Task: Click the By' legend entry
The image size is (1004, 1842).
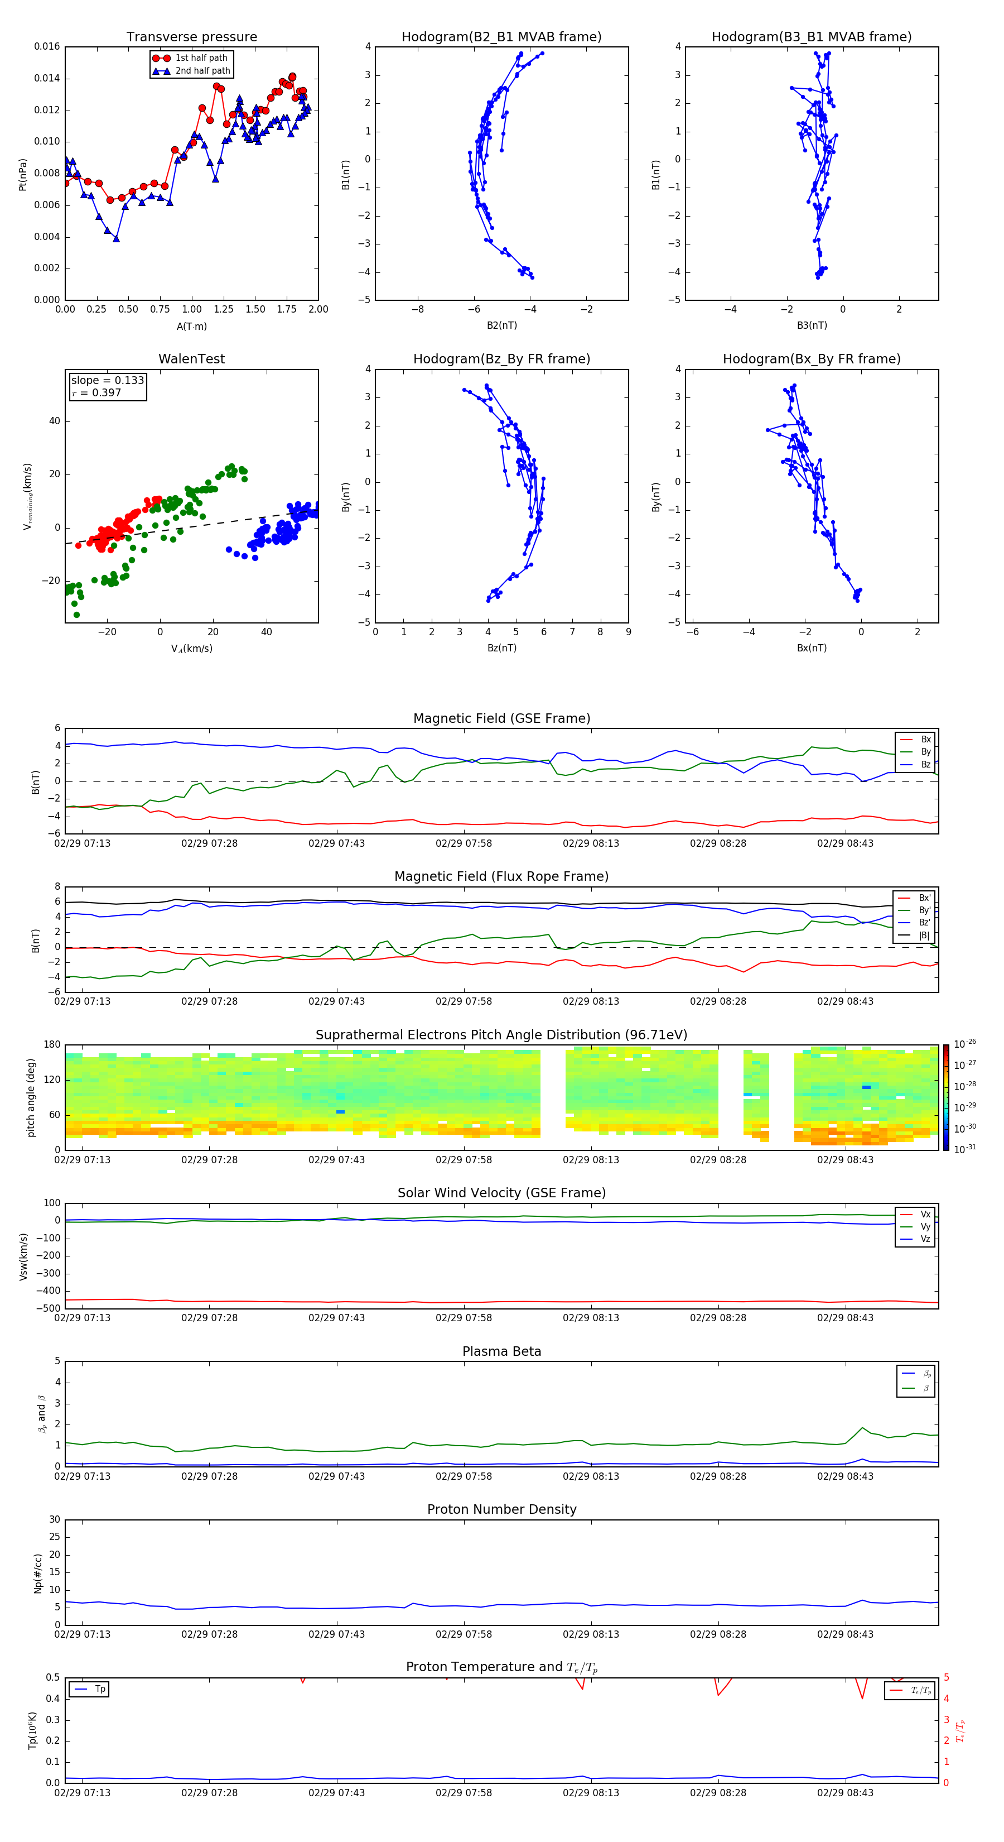Action: point(915,910)
